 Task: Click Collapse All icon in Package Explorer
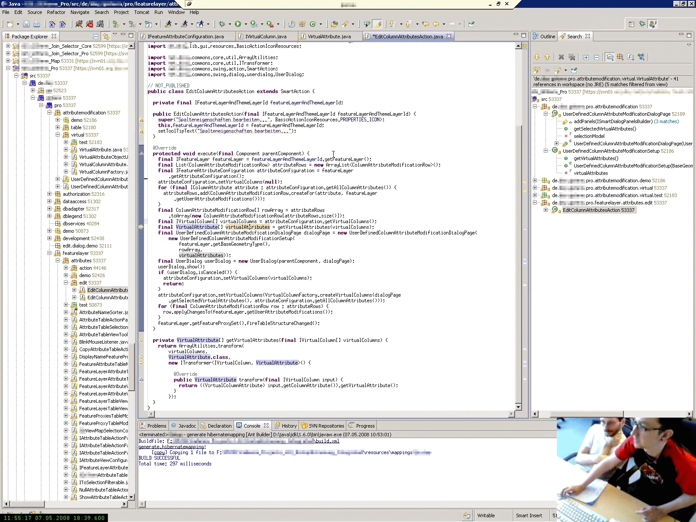96,37
